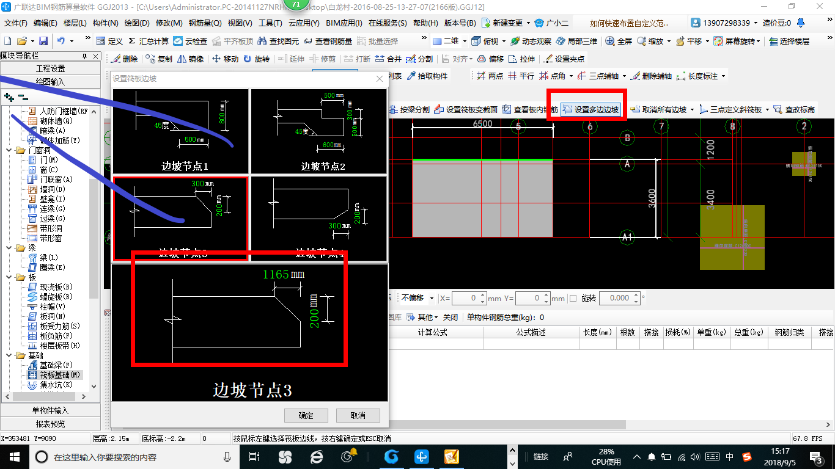Screen dimensions: 835x469
Task: Open the 工具(T) menu
Action: [x=270, y=23]
